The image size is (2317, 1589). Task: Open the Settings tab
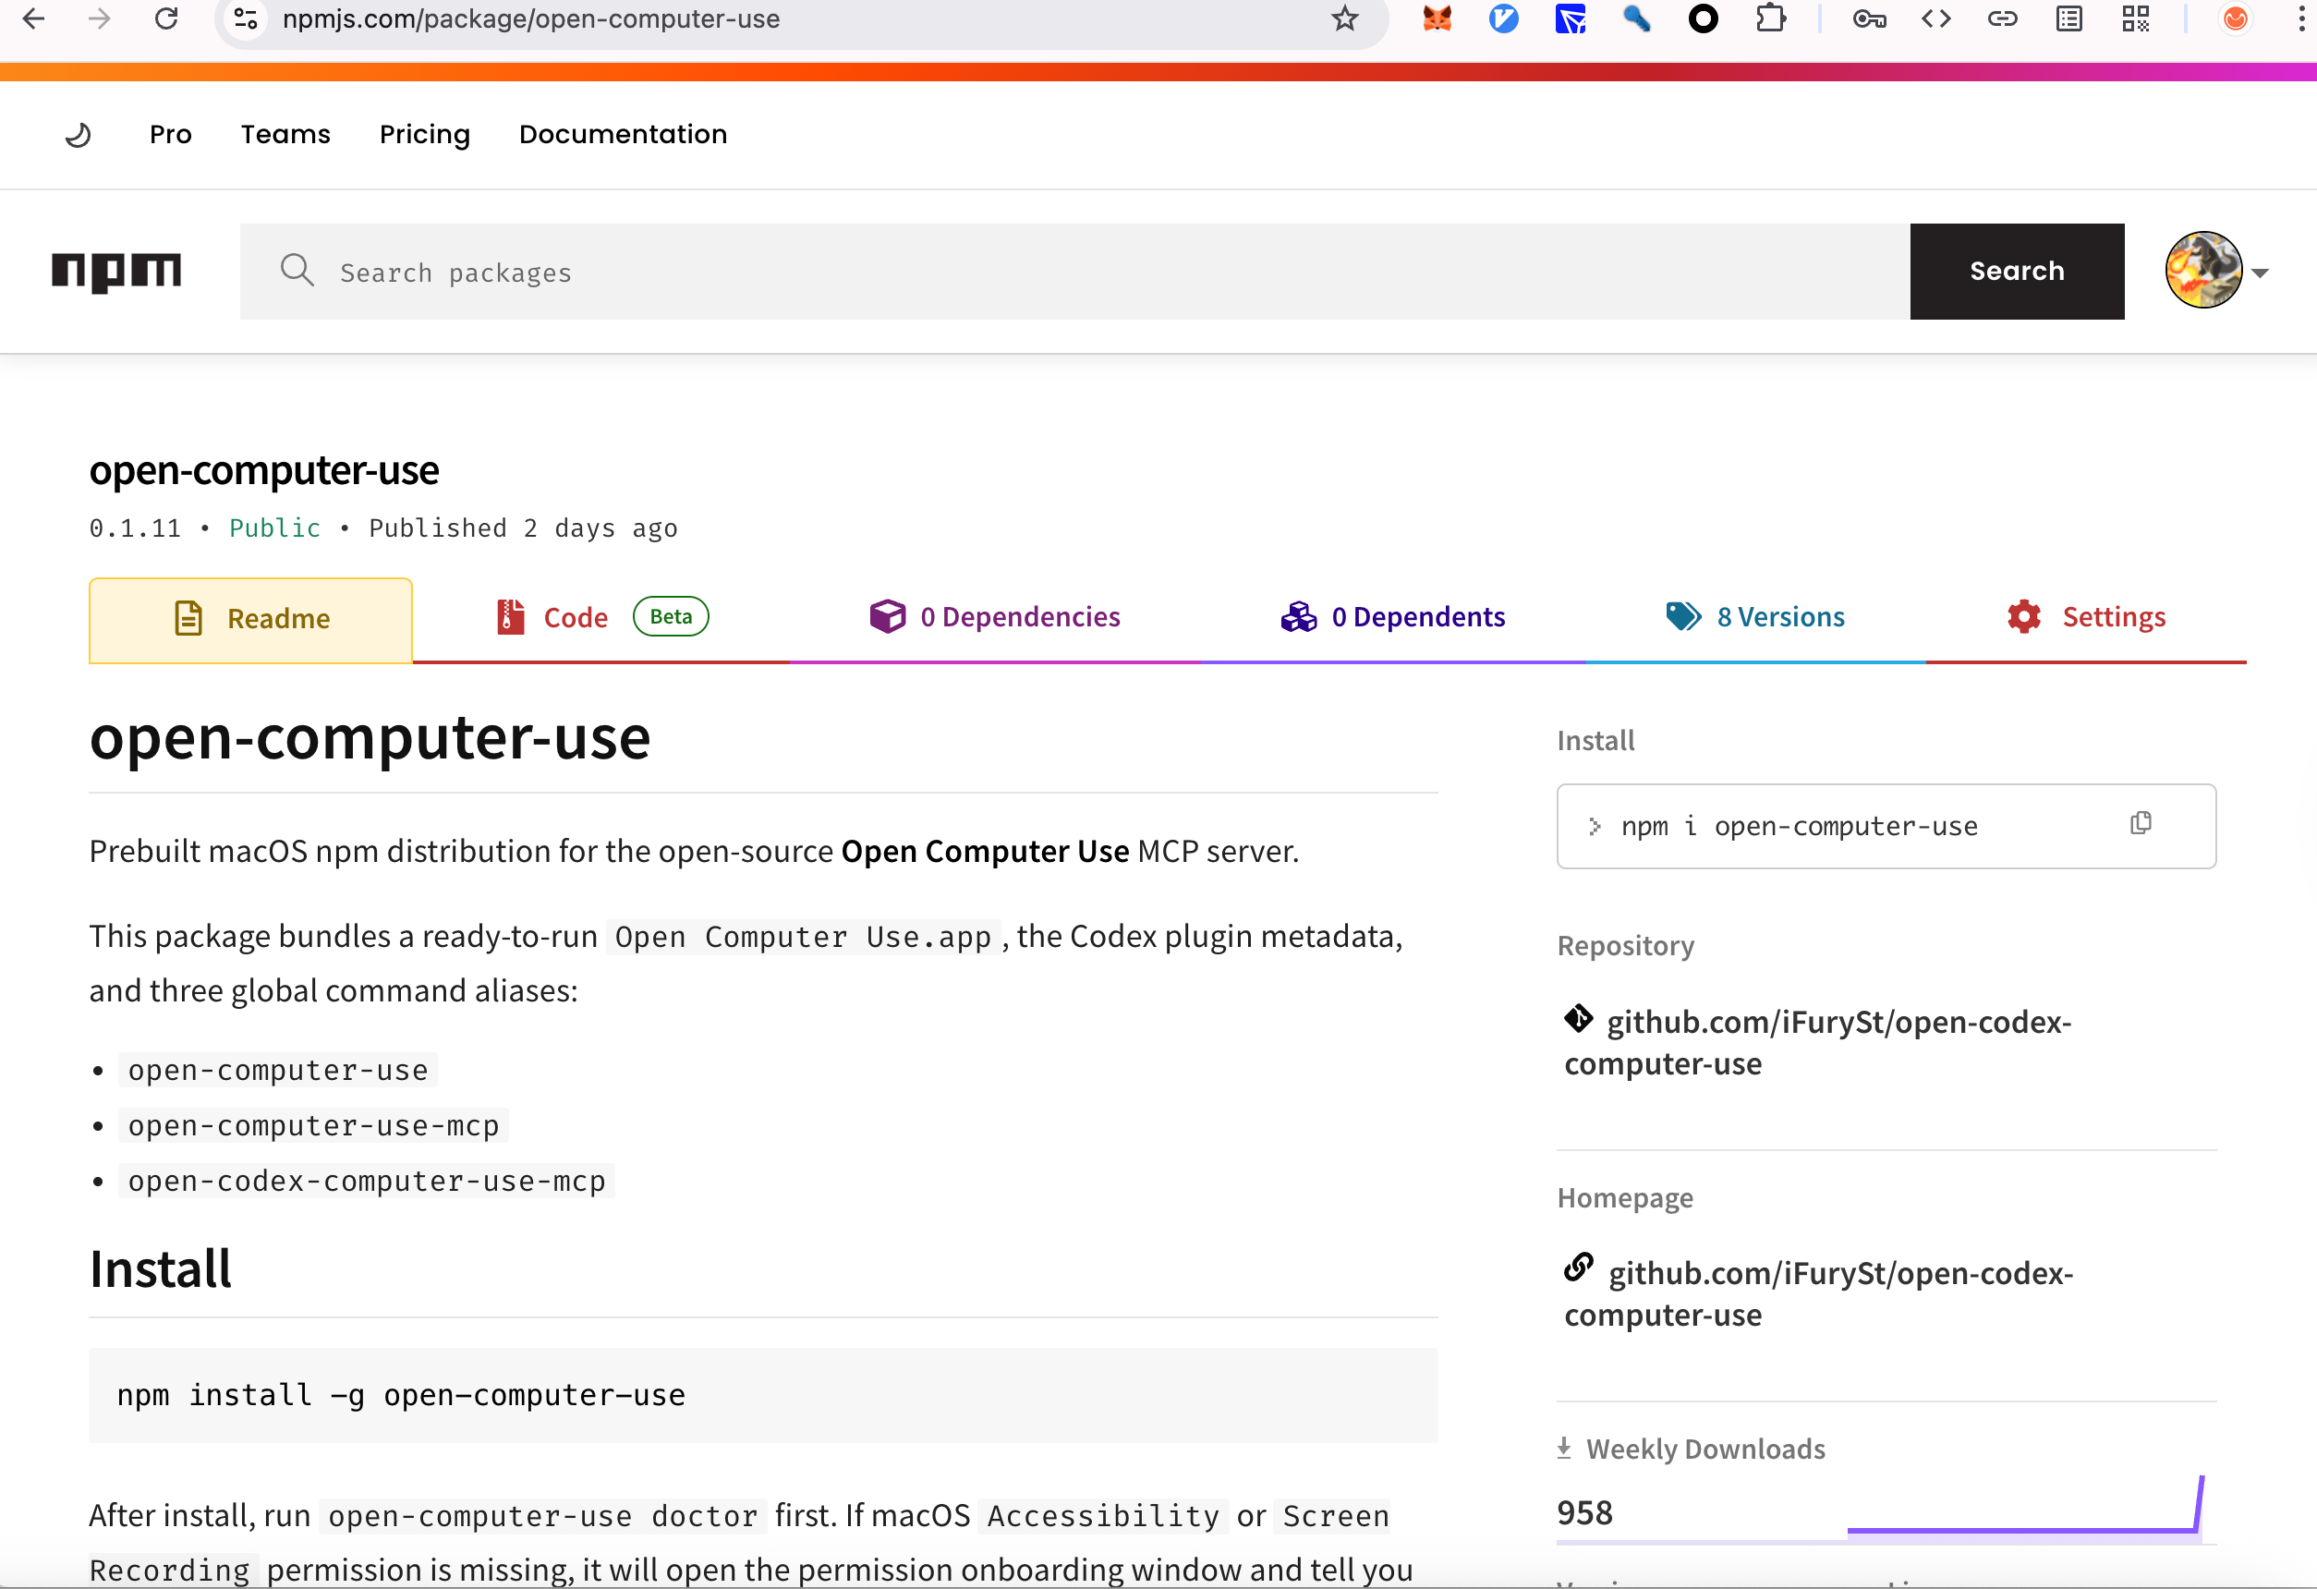click(2113, 617)
